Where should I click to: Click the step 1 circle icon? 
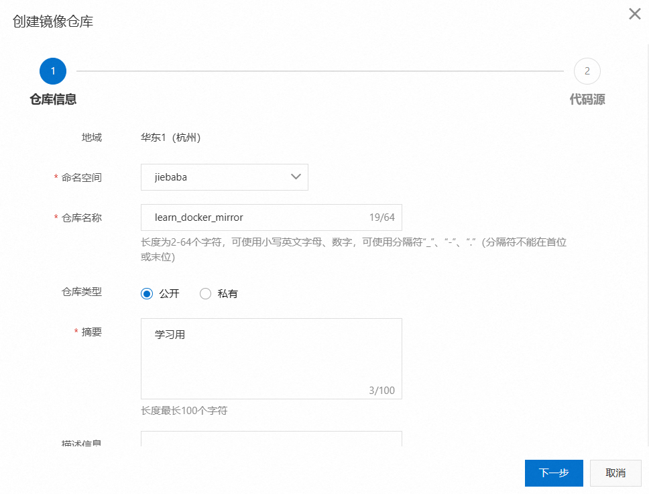(53, 71)
